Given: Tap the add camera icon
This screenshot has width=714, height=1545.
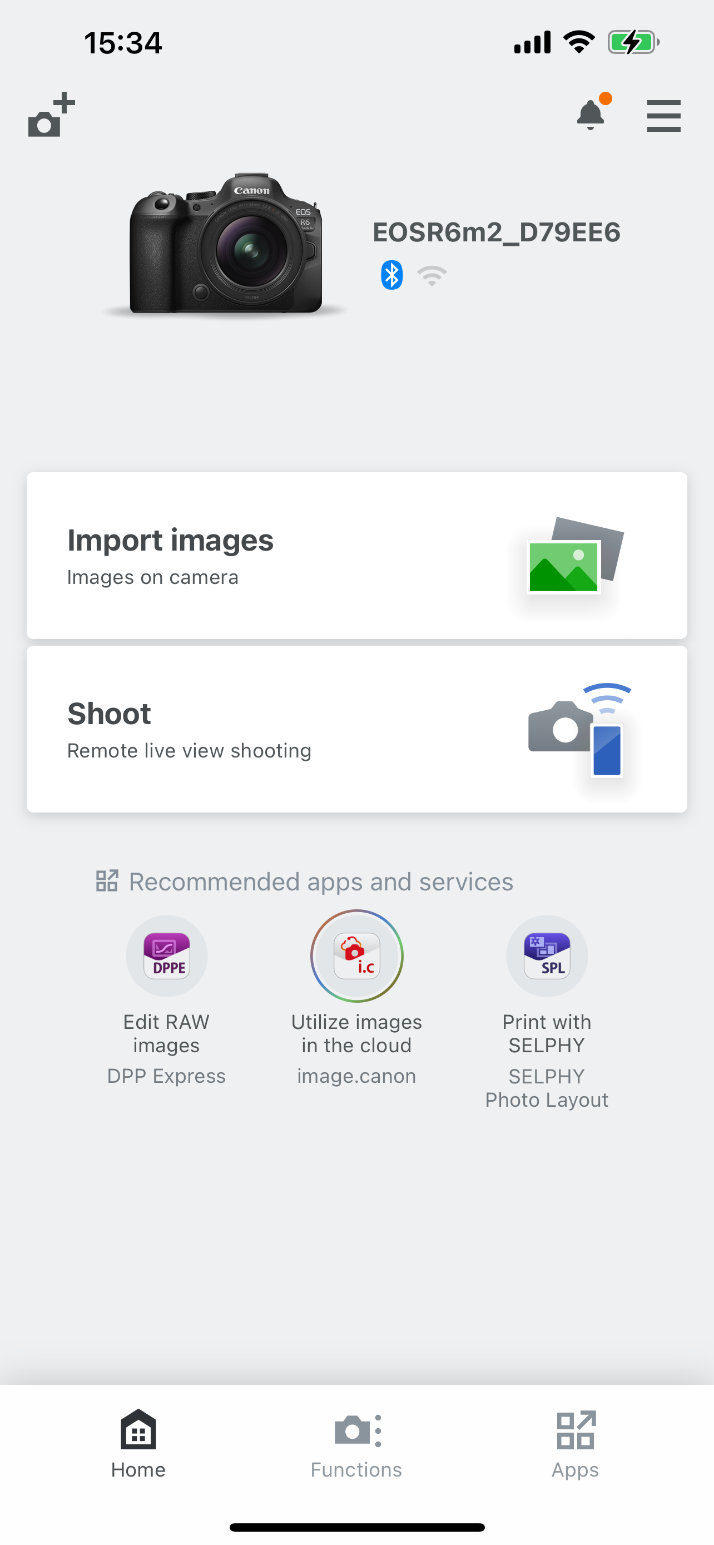Looking at the screenshot, I should (52, 115).
